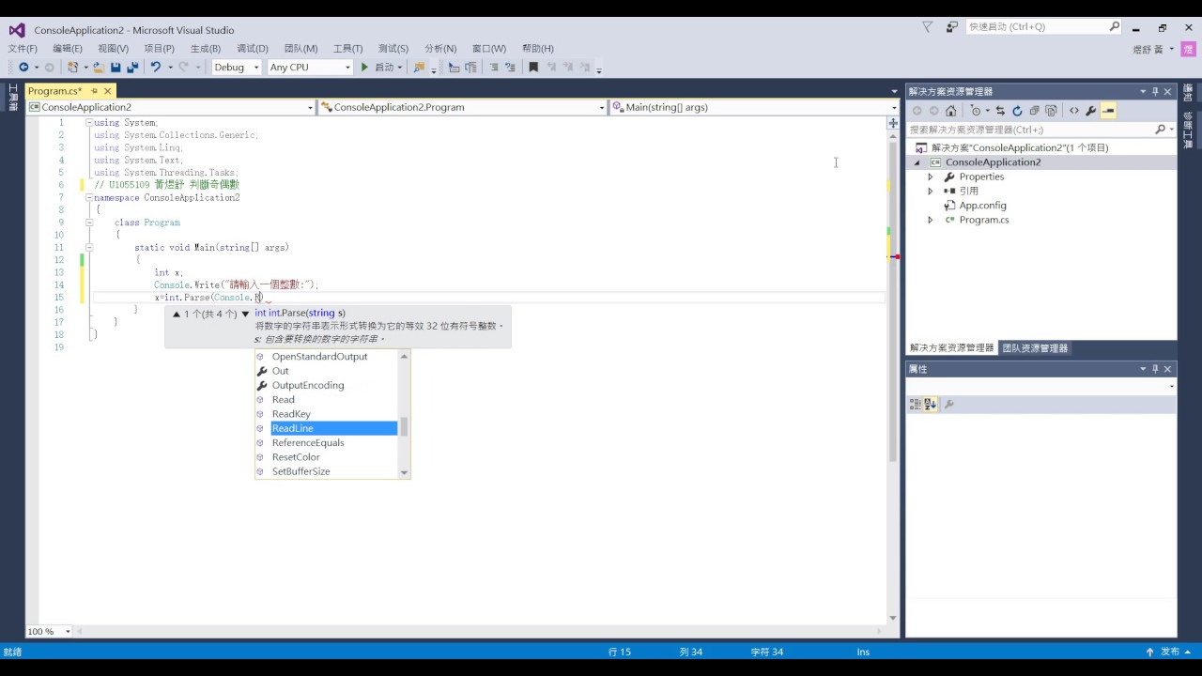This screenshot has width=1202, height=676.
Task: Toggle auto-hide pin on Properties panel
Action: 1155,369
